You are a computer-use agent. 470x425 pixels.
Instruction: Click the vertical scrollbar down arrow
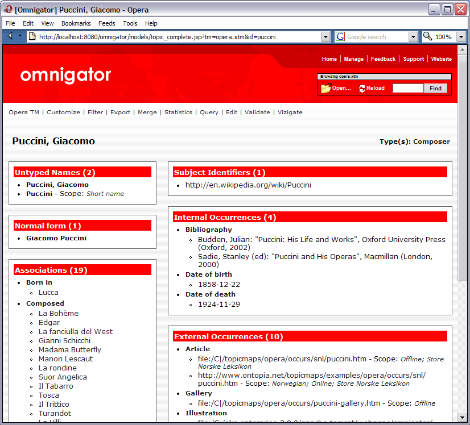pos(462,419)
